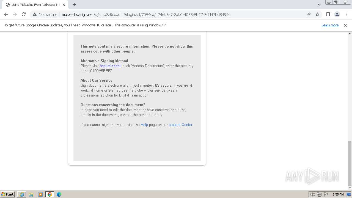Image resolution: width=352 pixels, height=198 pixels.
Task: Select the Using Misleading From Addresses tab
Action: point(35,5)
